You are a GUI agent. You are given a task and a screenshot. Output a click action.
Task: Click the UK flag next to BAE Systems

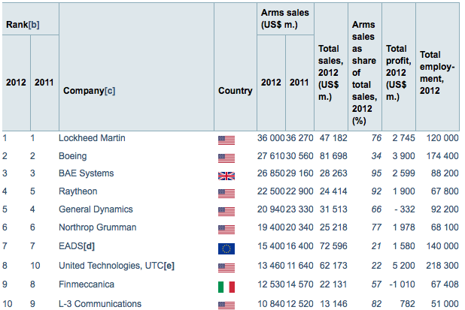[226, 175]
